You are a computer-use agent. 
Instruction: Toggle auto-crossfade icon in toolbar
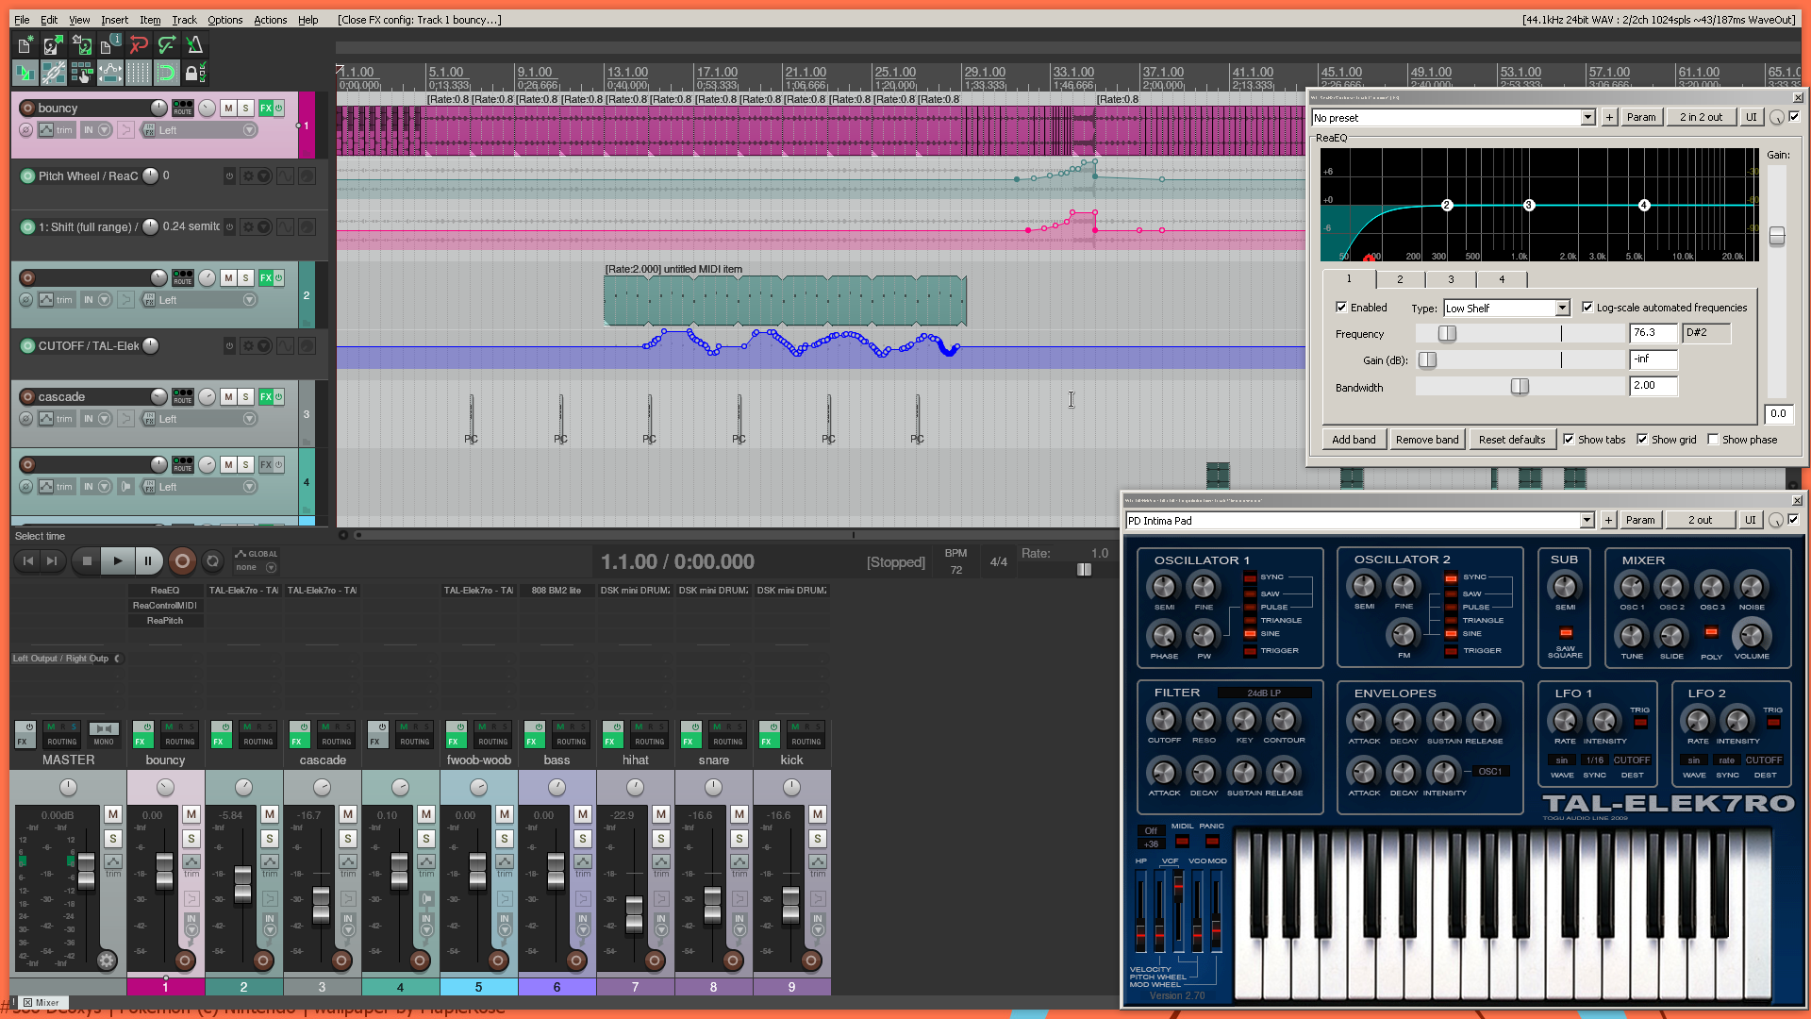(x=25, y=73)
